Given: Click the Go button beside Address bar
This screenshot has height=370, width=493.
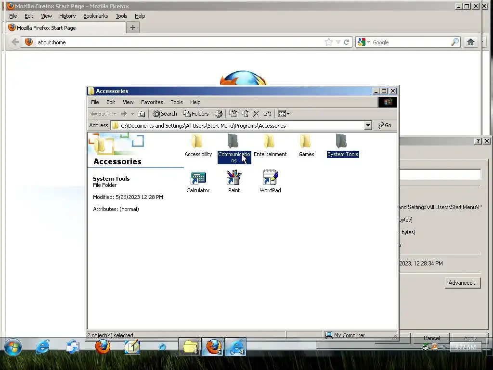Looking at the screenshot, I should (385, 126).
